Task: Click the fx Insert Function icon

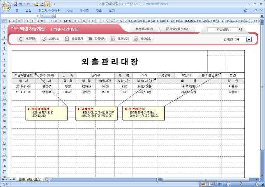Action: (x=53, y=16)
